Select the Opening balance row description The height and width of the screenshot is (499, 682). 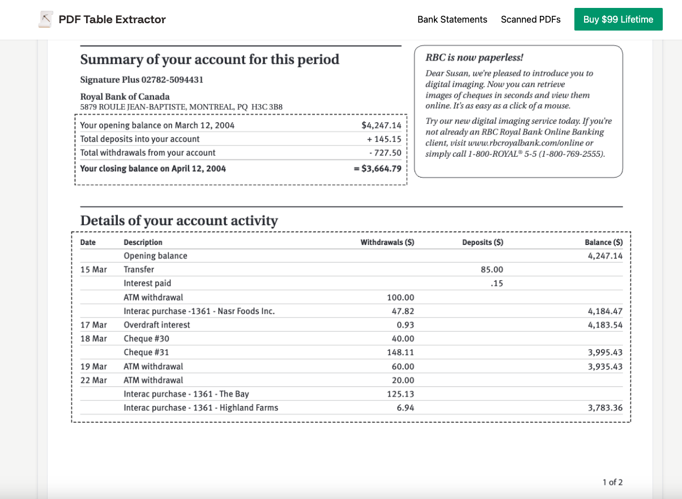pos(156,256)
